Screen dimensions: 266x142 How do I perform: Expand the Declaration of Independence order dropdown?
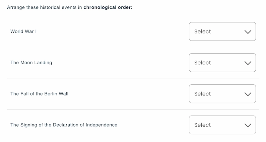[x=222, y=125]
